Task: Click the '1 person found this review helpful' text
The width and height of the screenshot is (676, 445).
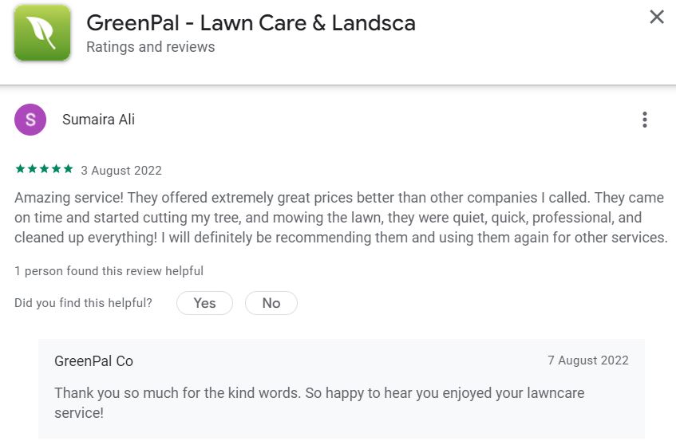Action: tap(109, 271)
